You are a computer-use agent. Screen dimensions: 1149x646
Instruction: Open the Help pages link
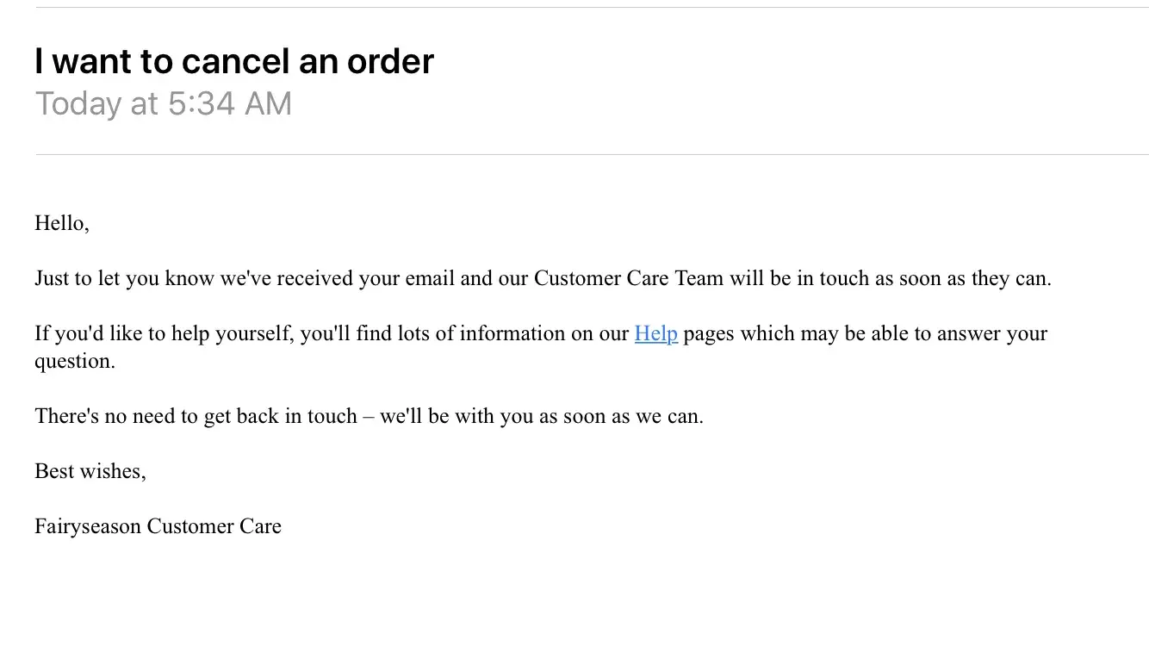655,334
